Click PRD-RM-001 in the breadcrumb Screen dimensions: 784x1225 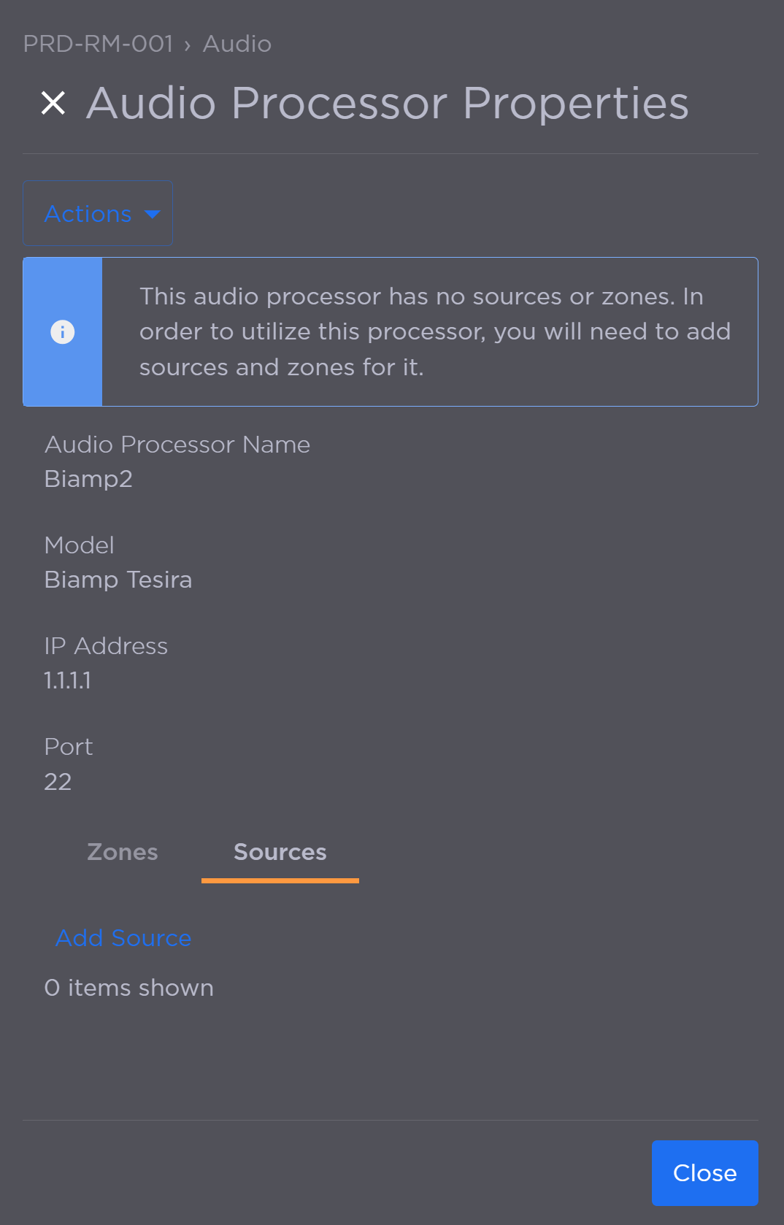coord(98,44)
